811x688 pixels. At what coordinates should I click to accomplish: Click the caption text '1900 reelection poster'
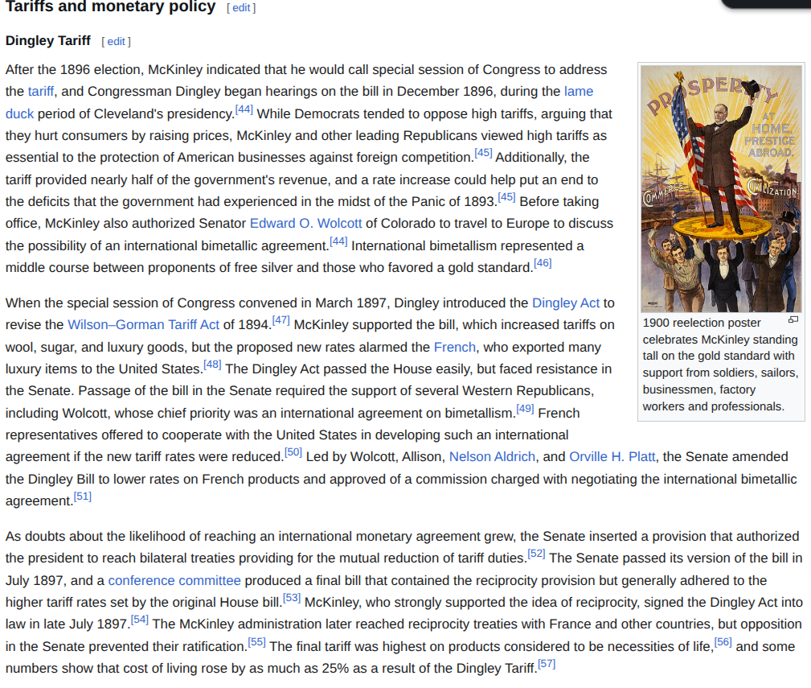point(702,323)
